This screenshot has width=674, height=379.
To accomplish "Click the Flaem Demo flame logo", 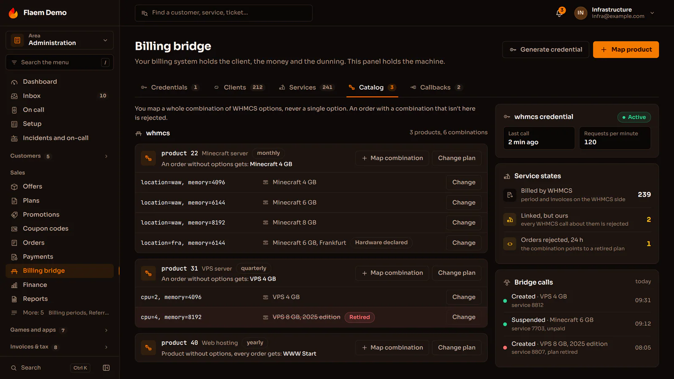I will coord(13,13).
